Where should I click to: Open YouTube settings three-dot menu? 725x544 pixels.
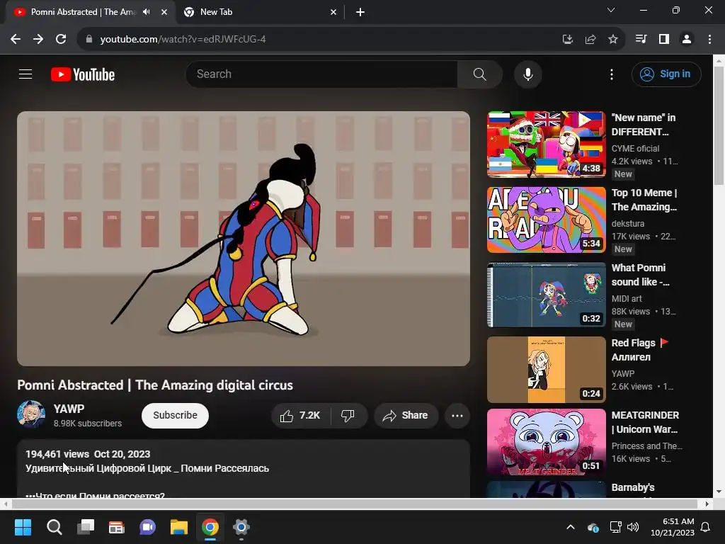[x=611, y=74]
